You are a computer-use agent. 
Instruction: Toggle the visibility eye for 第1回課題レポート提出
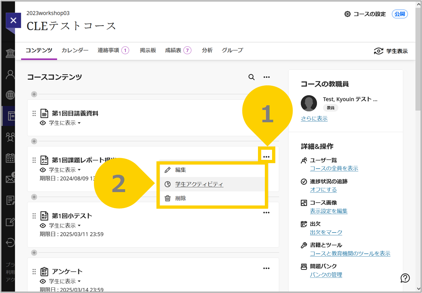[43, 170]
